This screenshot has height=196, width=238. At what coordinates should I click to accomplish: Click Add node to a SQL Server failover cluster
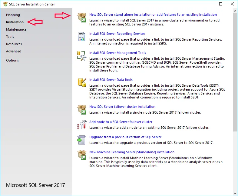(x=121, y=122)
